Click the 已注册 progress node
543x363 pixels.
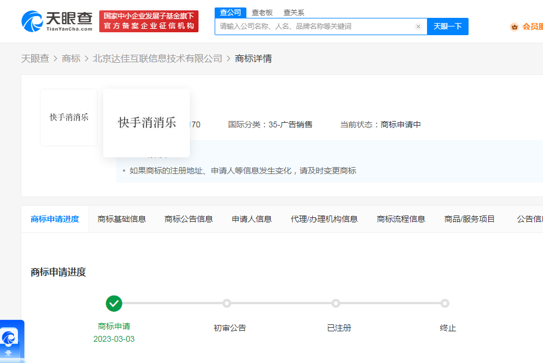tap(336, 304)
